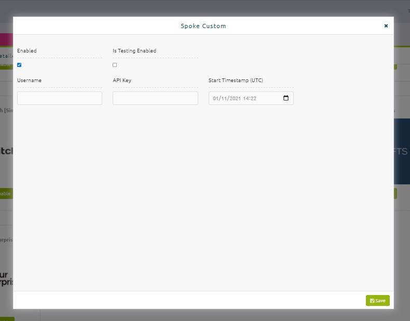Click the Spoke Custom dialog title
410x321 pixels.
[203, 26]
